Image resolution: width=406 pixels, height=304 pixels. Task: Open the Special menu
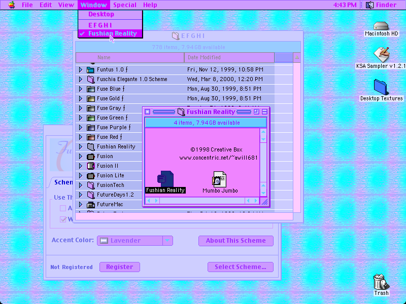pos(125,5)
